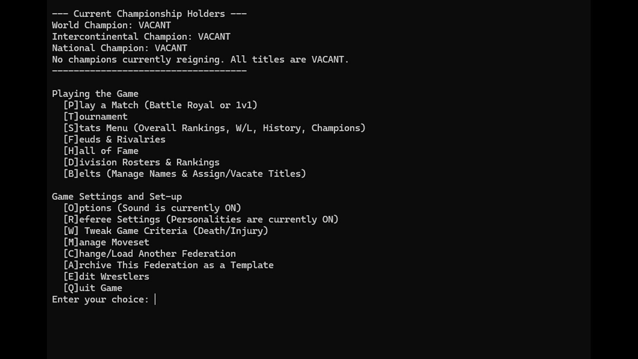638x359 pixels.
Task: Open the Belts management menu line
Action: pyautogui.click(x=184, y=174)
